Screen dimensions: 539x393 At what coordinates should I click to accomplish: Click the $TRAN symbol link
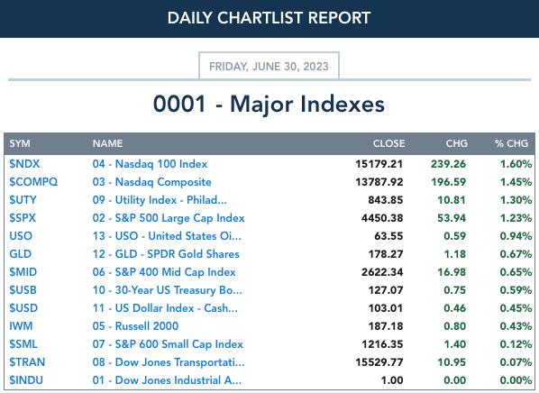coord(27,362)
